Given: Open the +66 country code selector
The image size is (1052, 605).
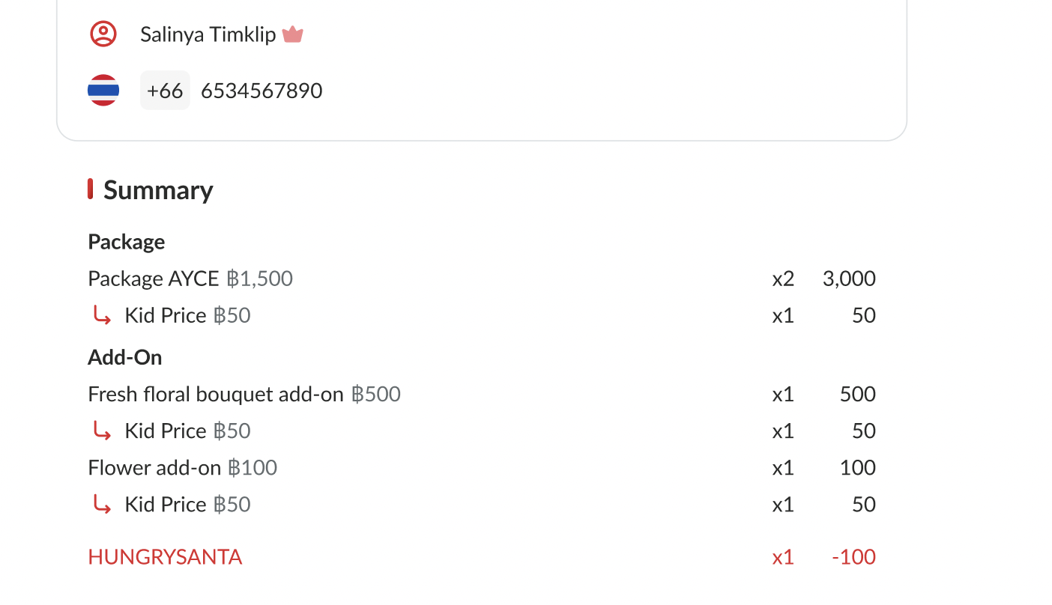Looking at the screenshot, I should [165, 91].
